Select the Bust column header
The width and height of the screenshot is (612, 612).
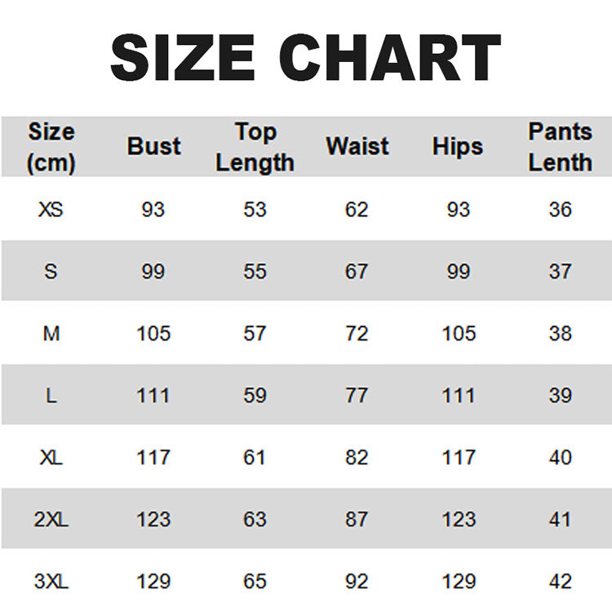[x=153, y=147]
